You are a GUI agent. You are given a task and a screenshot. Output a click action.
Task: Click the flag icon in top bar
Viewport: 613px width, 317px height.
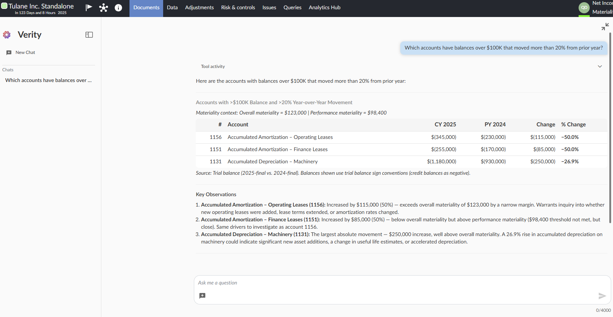point(89,7)
